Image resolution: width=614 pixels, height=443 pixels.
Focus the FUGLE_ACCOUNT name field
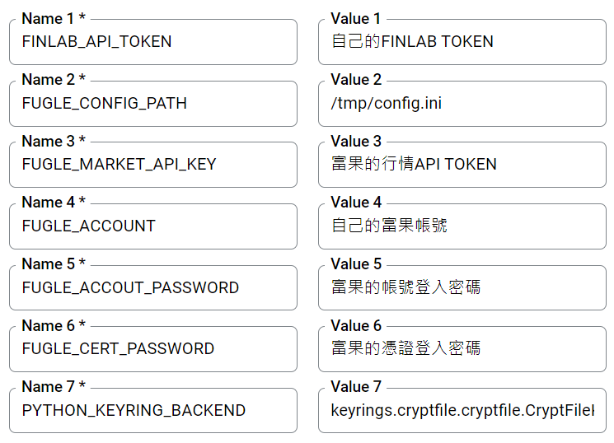[152, 226]
